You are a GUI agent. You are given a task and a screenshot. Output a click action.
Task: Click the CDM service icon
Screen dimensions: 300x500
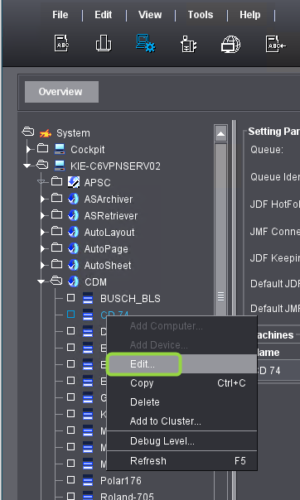74,281
